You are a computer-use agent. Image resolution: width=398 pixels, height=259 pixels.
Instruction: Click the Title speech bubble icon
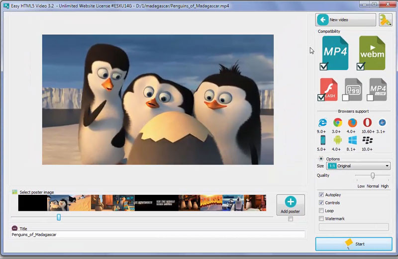pos(15,228)
